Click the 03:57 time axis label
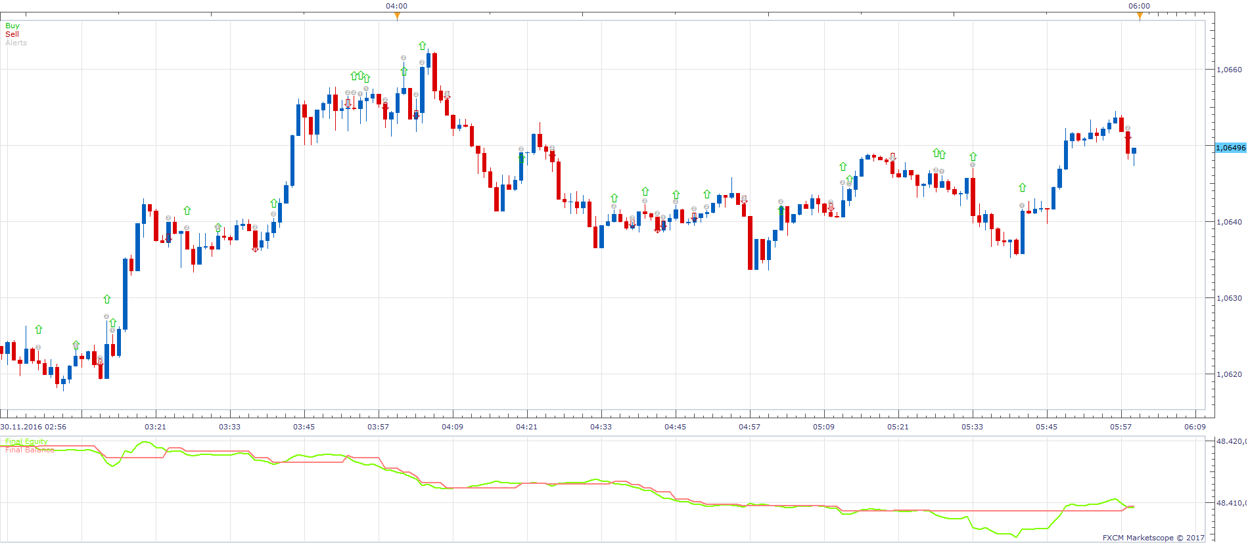Viewport: 1248px width, 543px height. (379, 427)
